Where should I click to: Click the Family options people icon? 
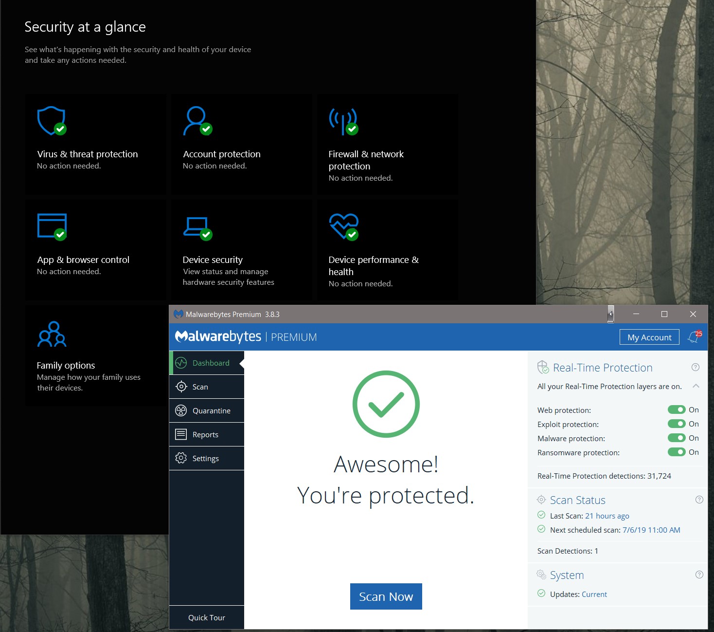pyautogui.click(x=52, y=334)
